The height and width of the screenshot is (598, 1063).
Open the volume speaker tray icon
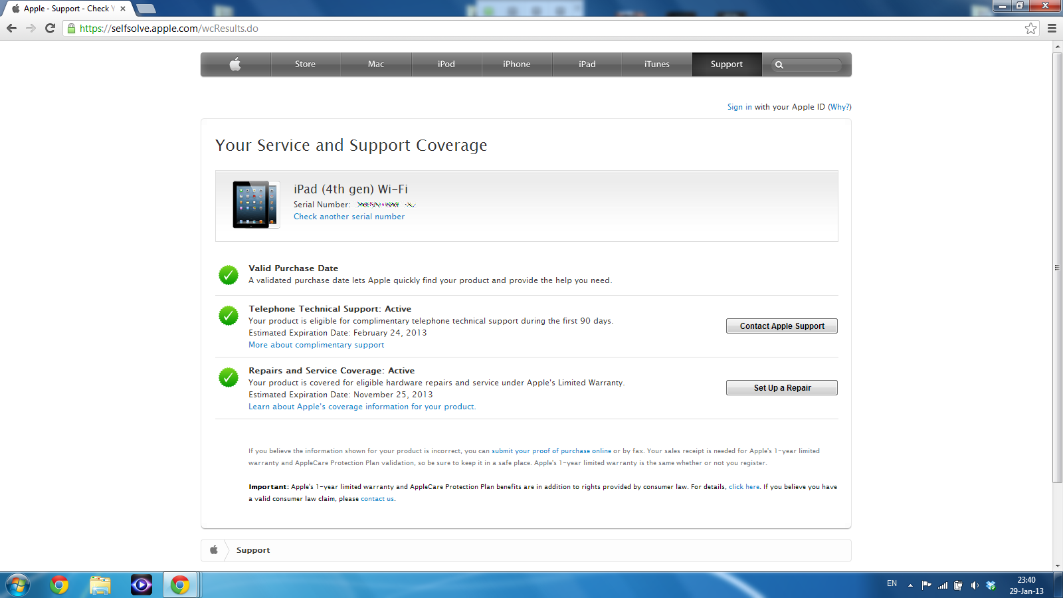pos(975,585)
